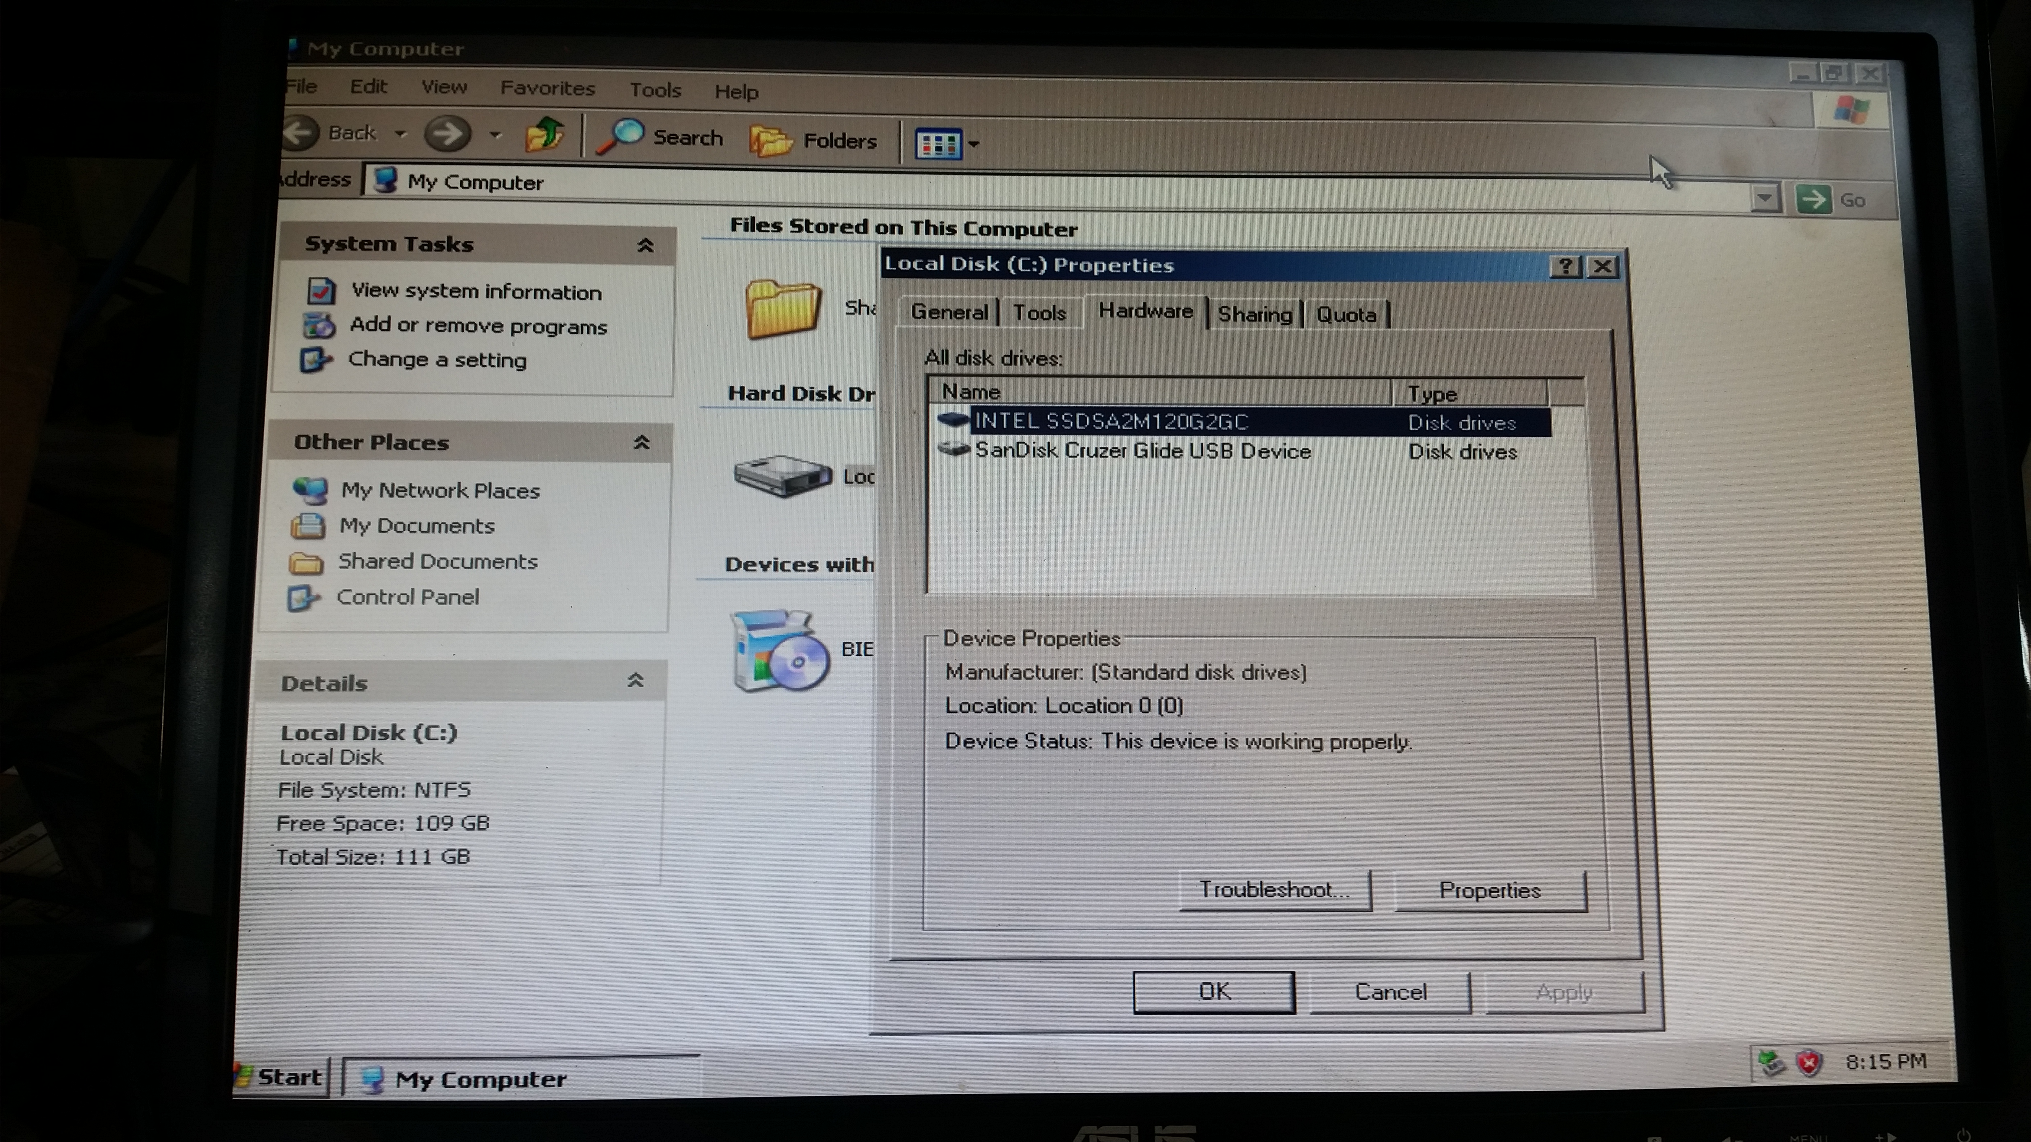Click the device Properties button

(1489, 891)
